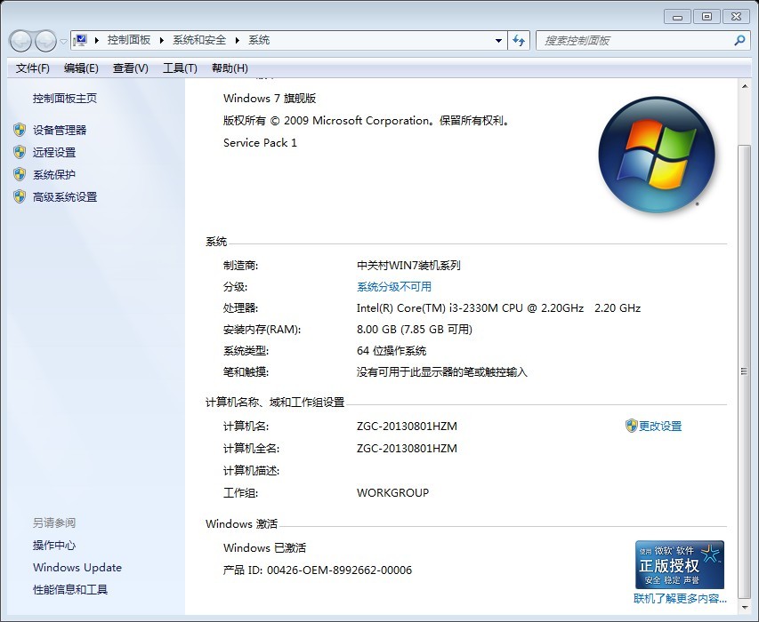Image resolution: width=759 pixels, height=622 pixels.
Task: Click the 中关村WIN7装机系列 manufacturer text
Action: pyautogui.click(x=408, y=266)
